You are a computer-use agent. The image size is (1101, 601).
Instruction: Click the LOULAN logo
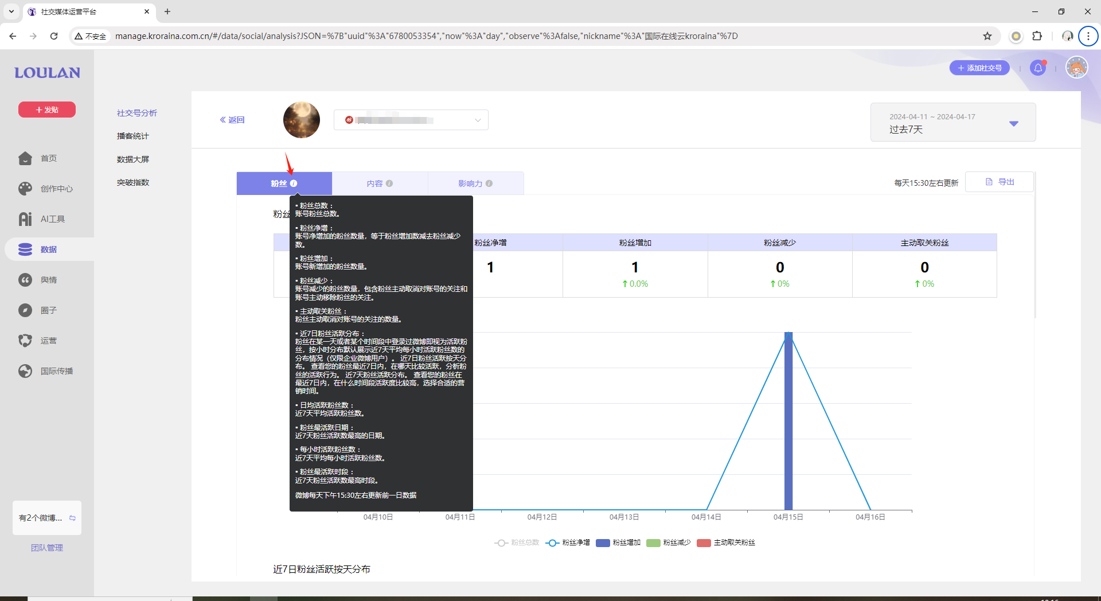coord(47,73)
